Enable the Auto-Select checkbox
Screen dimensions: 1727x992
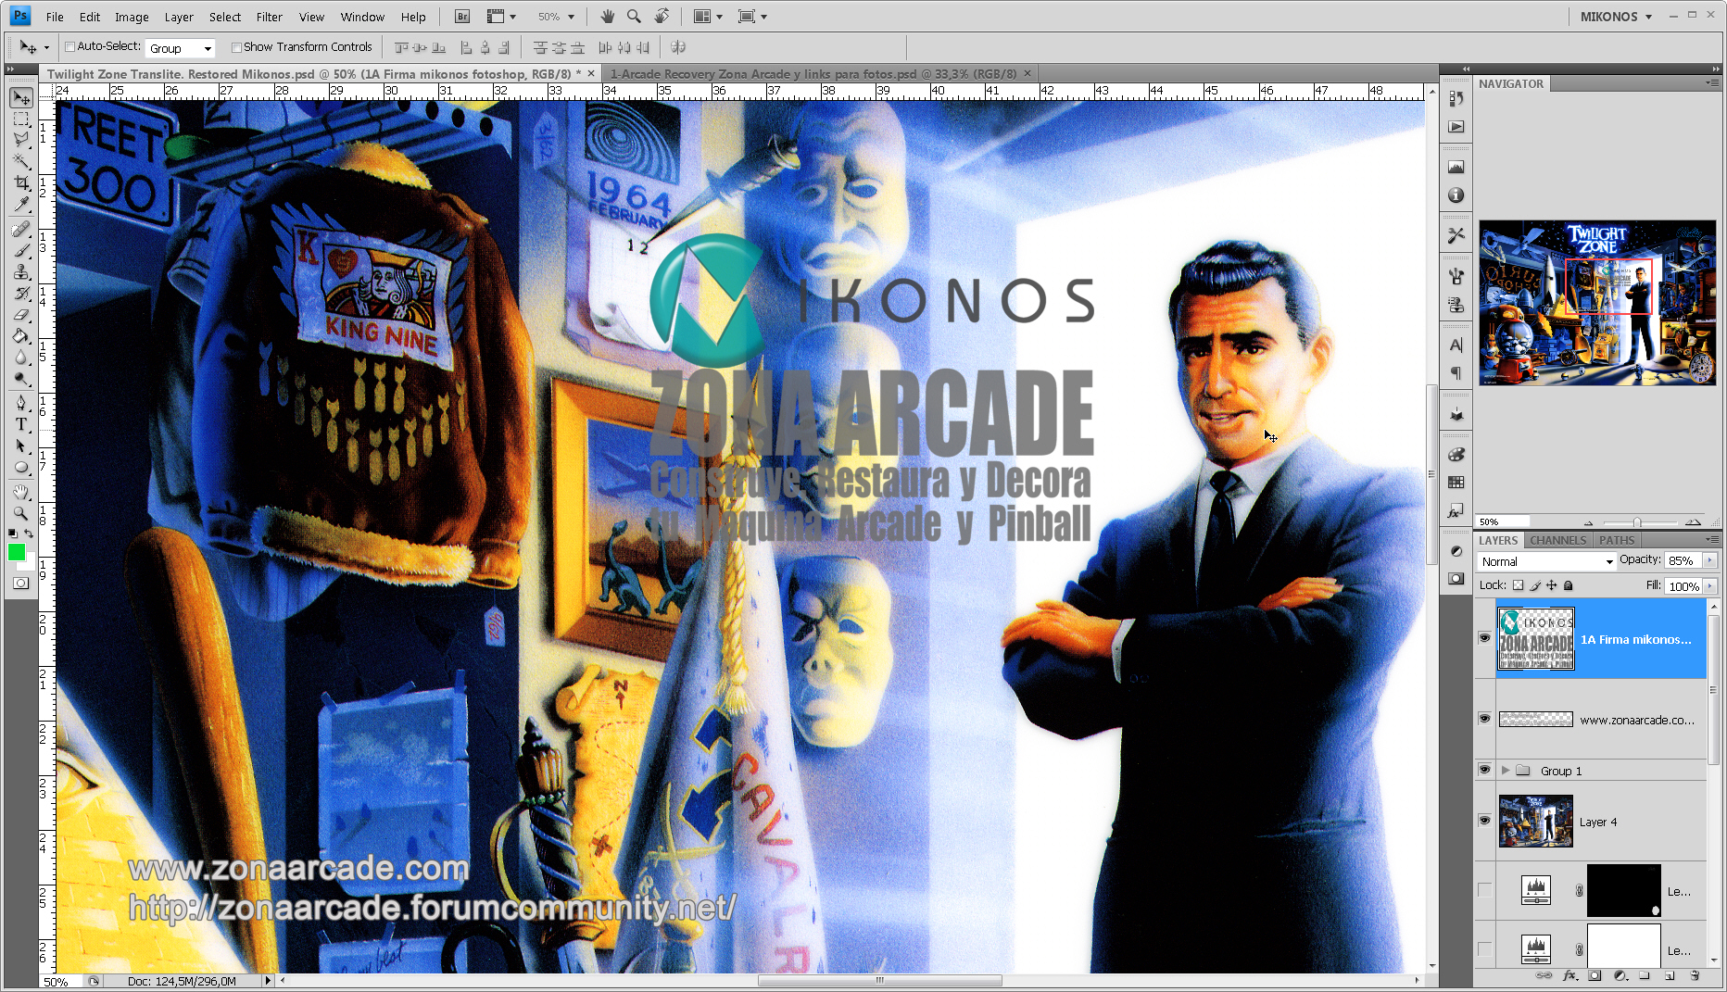(69, 47)
